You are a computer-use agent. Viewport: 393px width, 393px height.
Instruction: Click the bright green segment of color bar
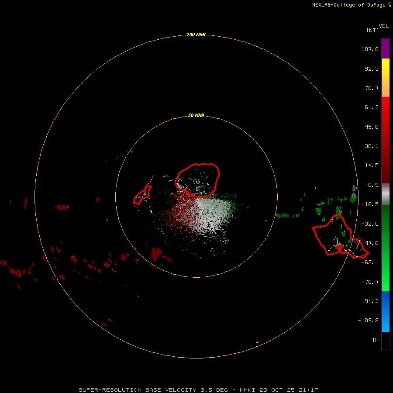(x=386, y=248)
